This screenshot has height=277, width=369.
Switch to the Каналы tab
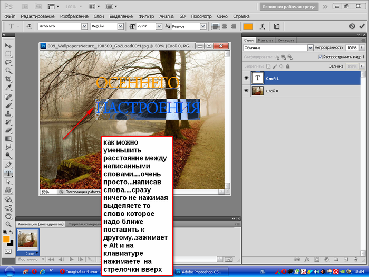[265, 40]
